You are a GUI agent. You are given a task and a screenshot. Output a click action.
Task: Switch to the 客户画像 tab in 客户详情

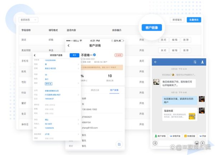tap(114, 90)
